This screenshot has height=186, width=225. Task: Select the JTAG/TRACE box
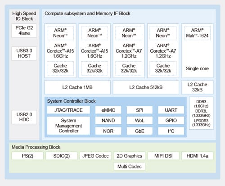click(68, 110)
